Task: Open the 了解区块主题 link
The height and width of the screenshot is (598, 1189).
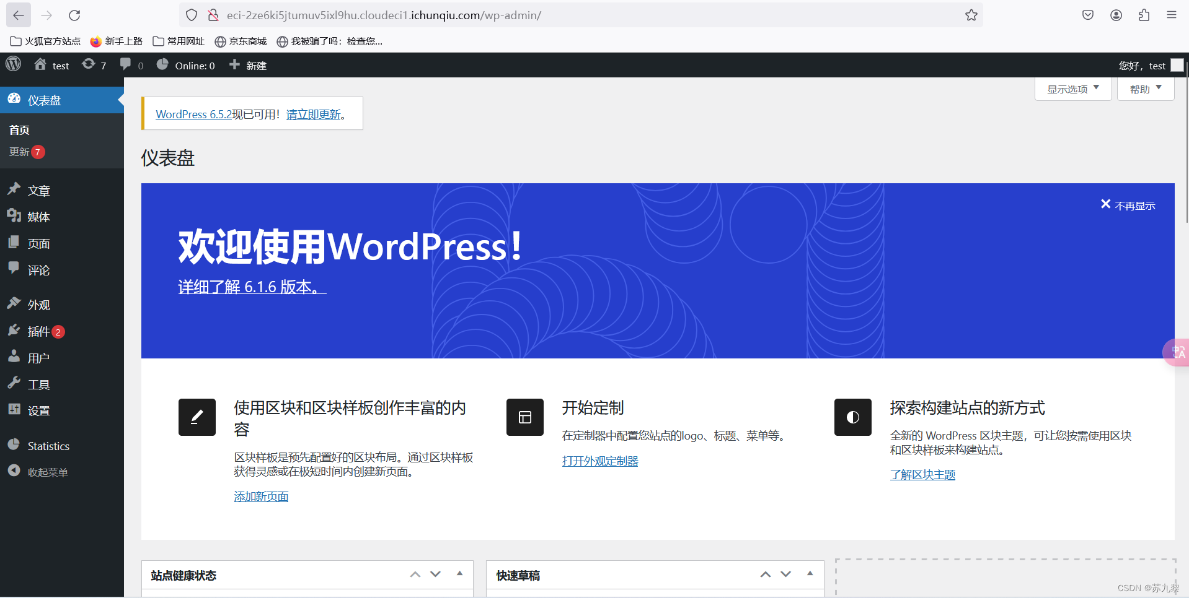Action: click(922, 475)
